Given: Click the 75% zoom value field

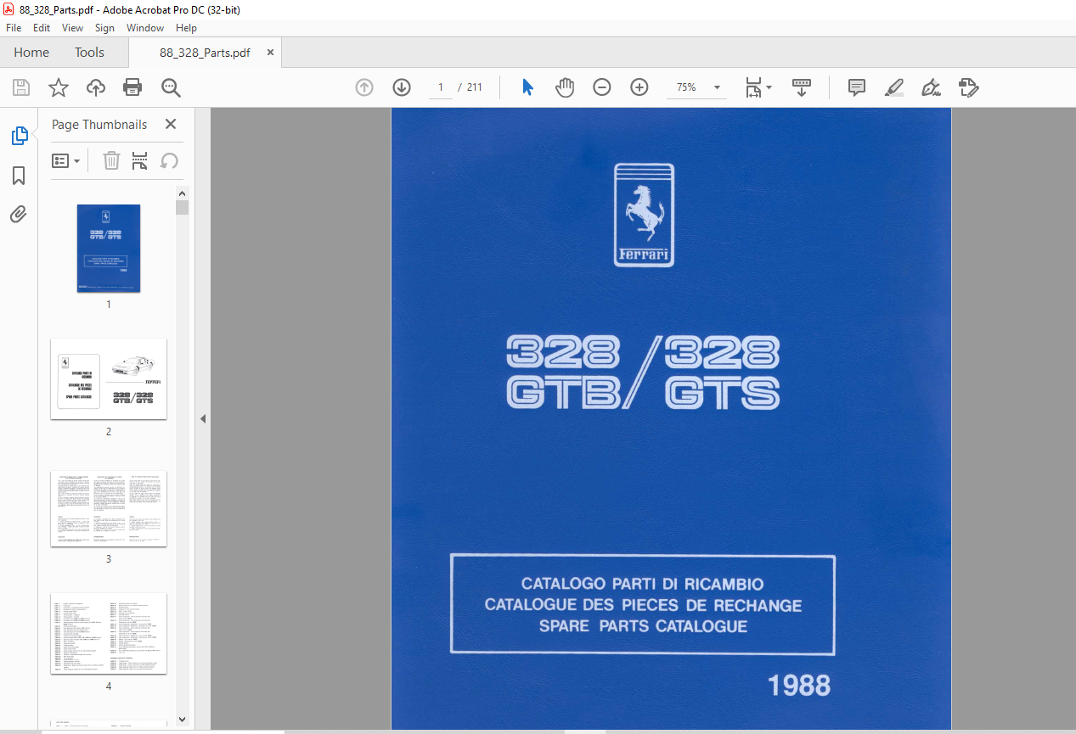Looking at the screenshot, I should (686, 87).
